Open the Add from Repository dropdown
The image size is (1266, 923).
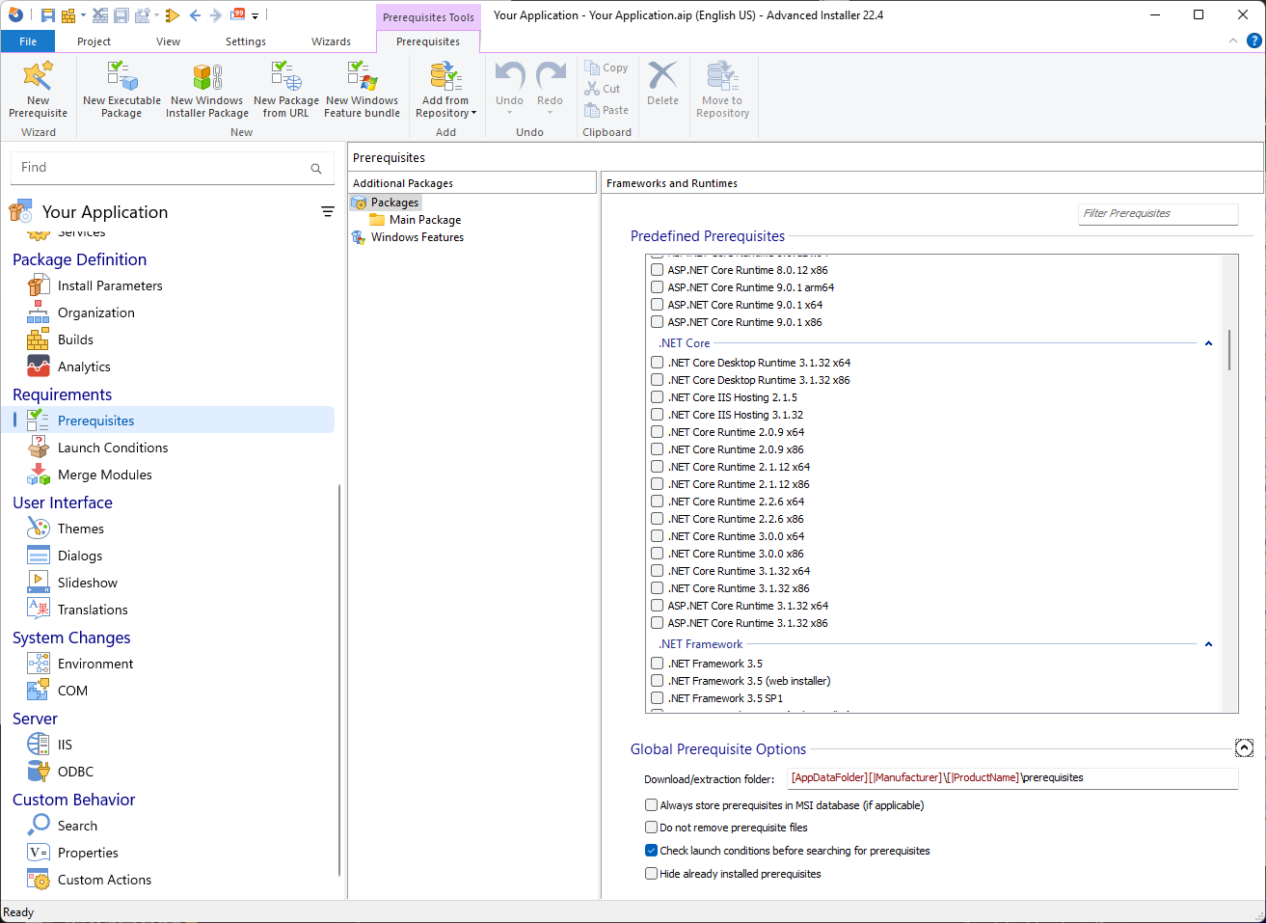(445, 89)
